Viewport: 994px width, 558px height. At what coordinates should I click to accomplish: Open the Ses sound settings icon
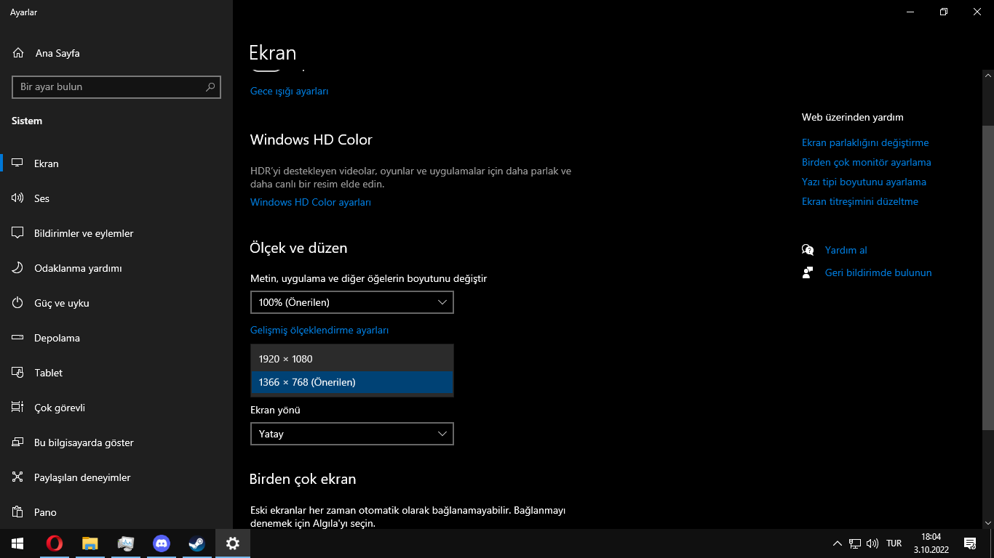click(x=18, y=198)
